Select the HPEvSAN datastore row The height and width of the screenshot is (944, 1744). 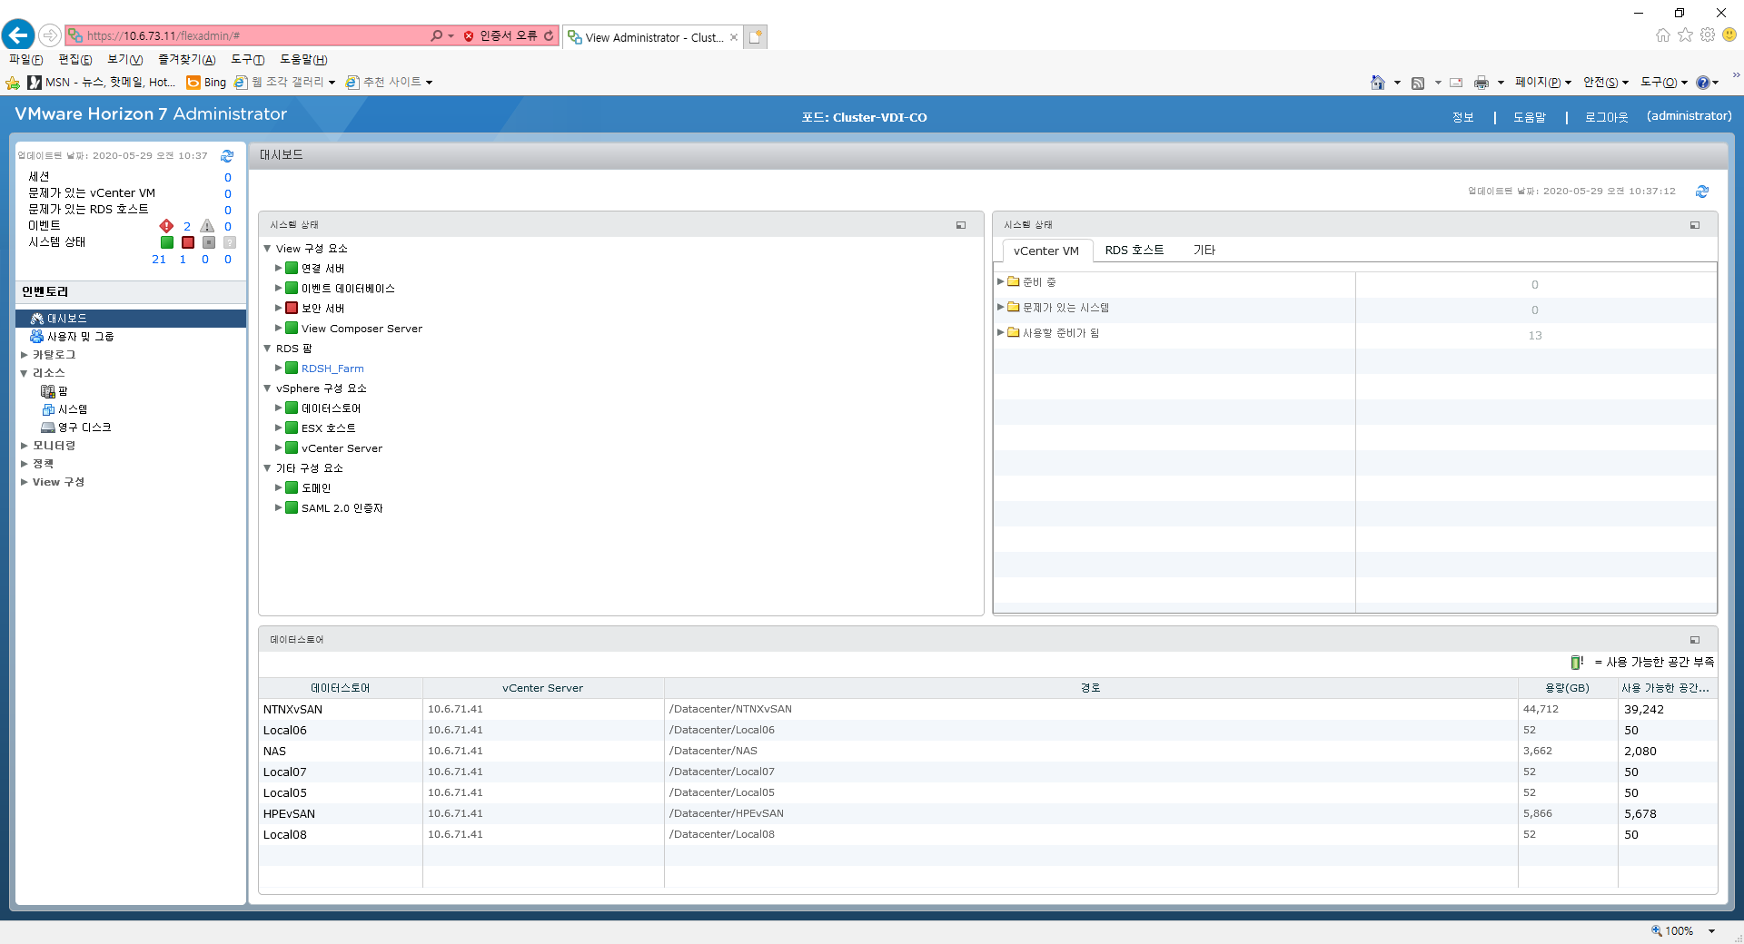[x=987, y=813]
